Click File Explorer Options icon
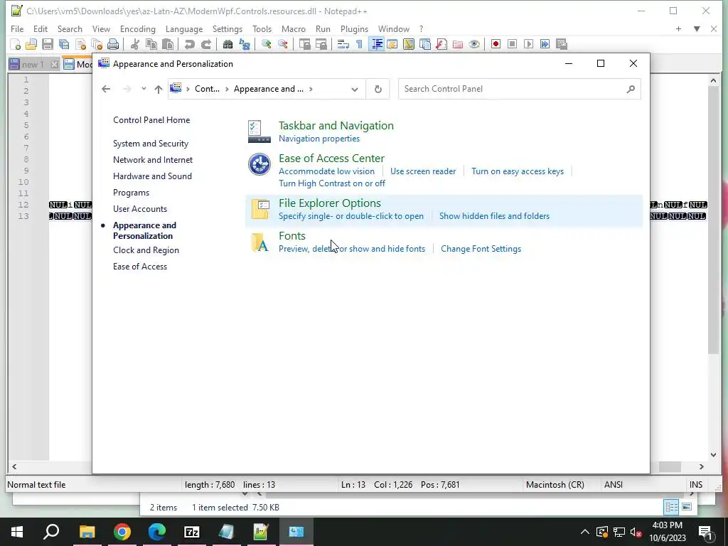This screenshot has height=546, width=728. click(260, 210)
